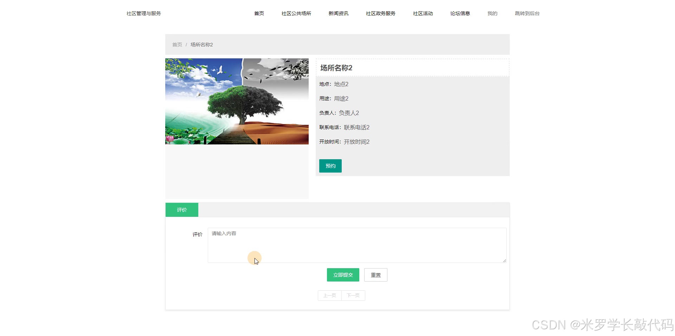Click the green 预约 reservation button
The width and height of the screenshot is (675, 336).
click(330, 166)
